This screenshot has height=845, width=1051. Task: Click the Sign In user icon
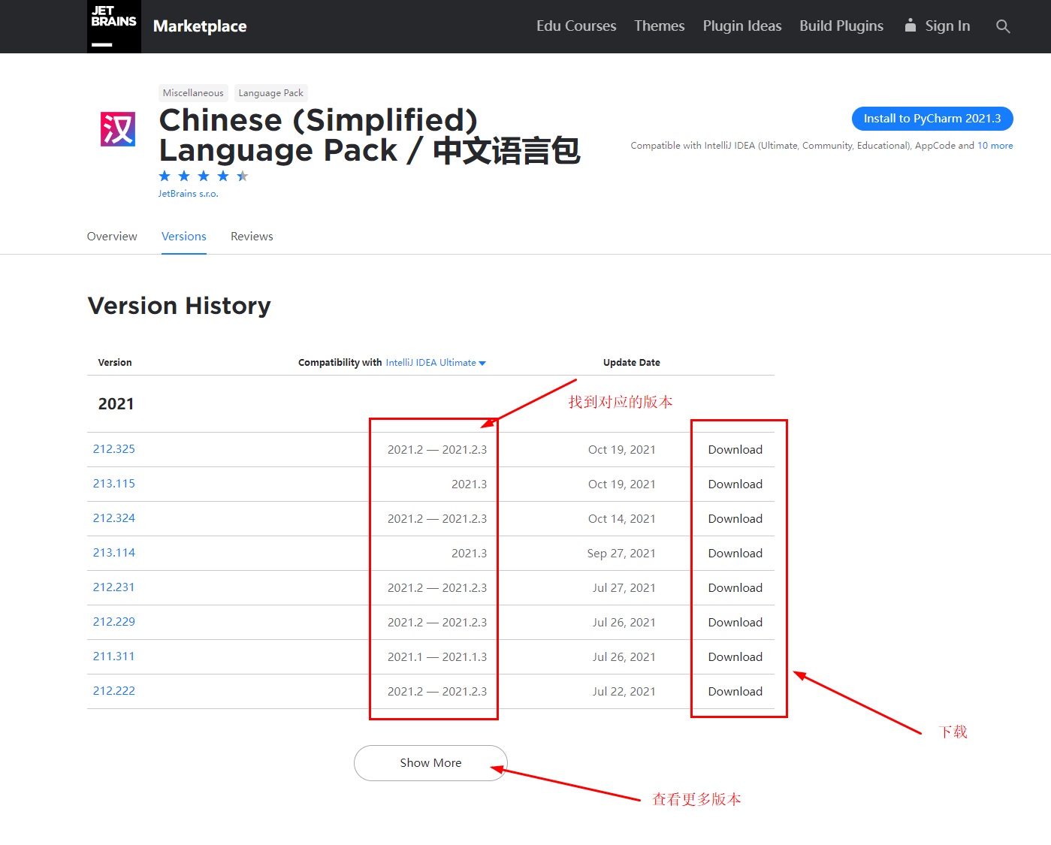[x=911, y=25]
